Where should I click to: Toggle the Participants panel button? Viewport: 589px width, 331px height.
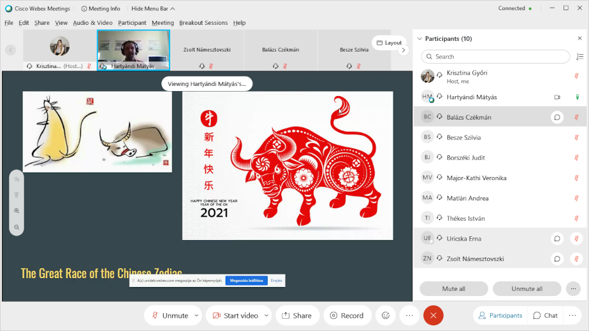[x=500, y=316]
